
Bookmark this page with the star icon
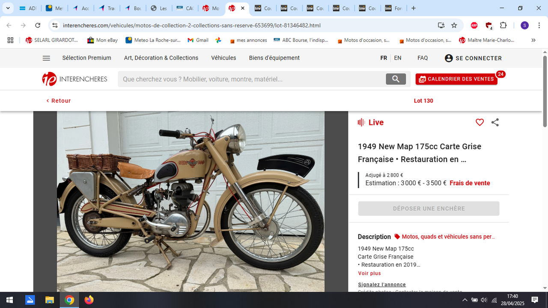click(454, 25)
